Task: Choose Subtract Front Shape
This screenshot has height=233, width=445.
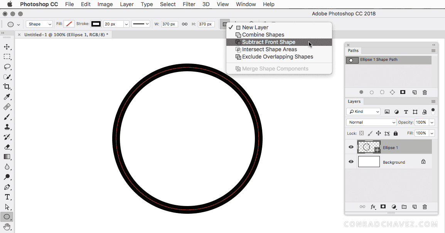Action: coord(279,42)
